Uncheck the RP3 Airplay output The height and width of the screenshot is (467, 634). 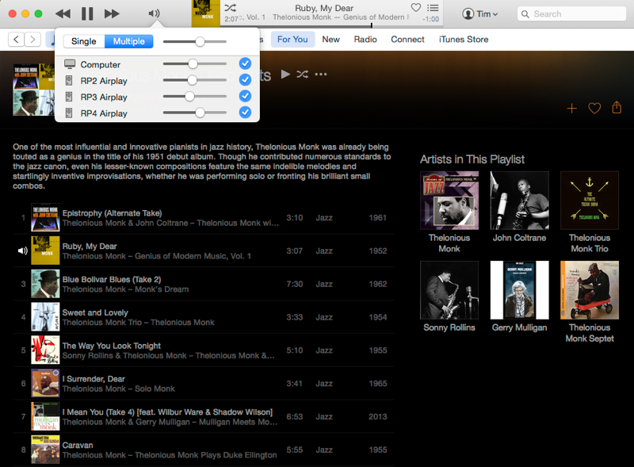[245, 96]
